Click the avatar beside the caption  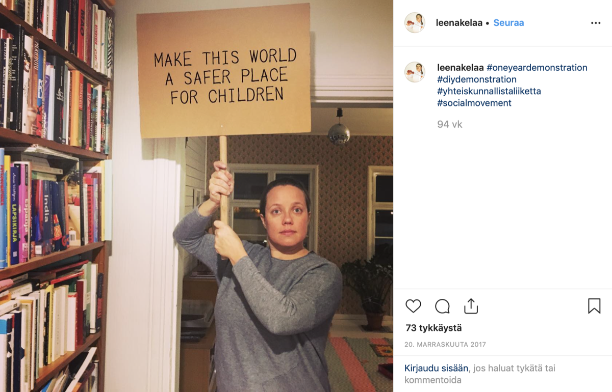click(x=415, y=72)
